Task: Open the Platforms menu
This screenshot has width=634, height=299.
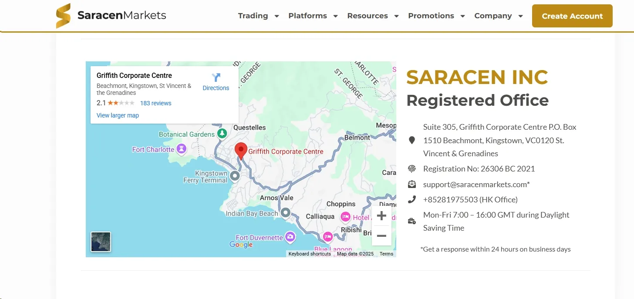Action: point(307,16)
